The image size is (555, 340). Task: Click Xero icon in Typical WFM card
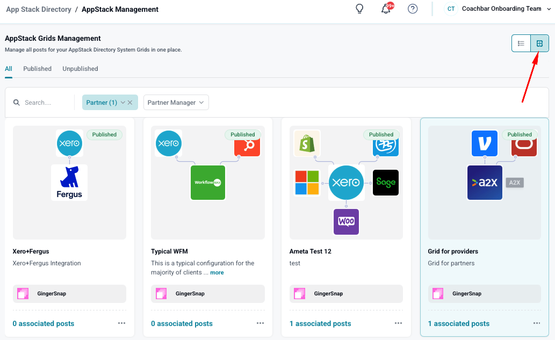pos(169,143)
